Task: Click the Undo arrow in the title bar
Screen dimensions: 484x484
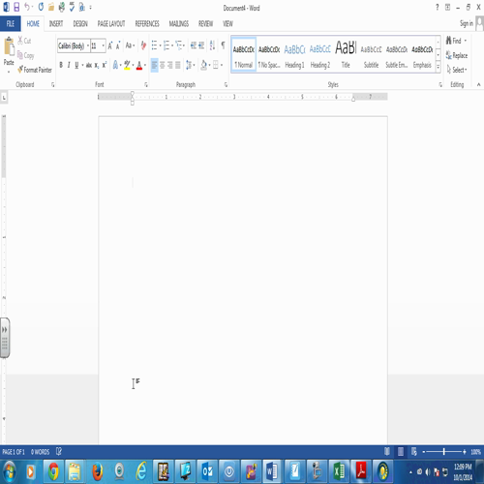Action: click(x=27, y=7)
